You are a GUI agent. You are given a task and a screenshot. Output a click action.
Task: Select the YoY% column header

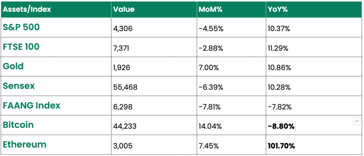point(314,10)
